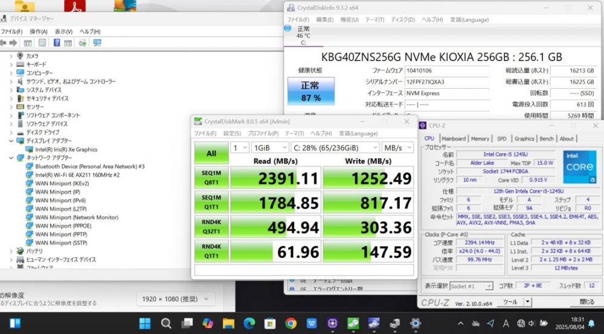
Task: Open CrystalDiskInfo from the taskbar
Action: pos(374,323)
